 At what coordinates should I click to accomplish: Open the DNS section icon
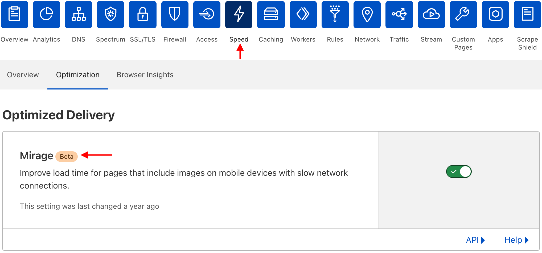pyautogui.click(x=79, y=15)
